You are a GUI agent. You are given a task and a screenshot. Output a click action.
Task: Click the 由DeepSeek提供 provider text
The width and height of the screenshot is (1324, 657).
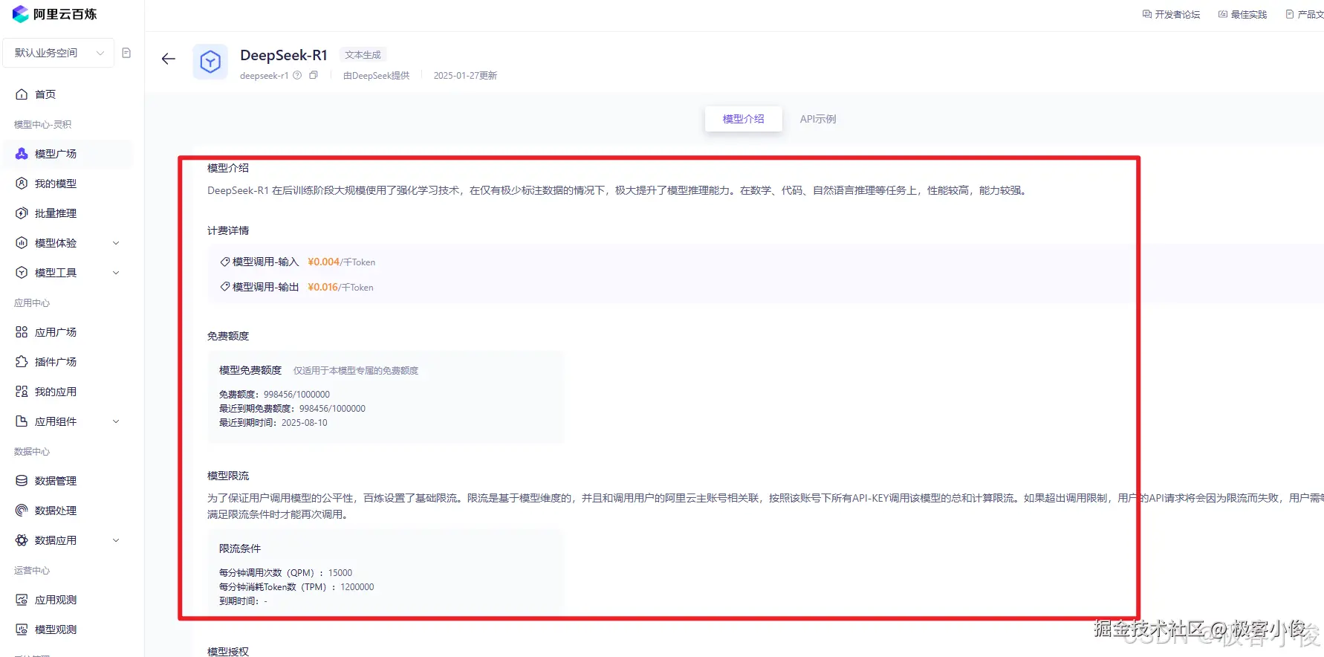(376, 76)
